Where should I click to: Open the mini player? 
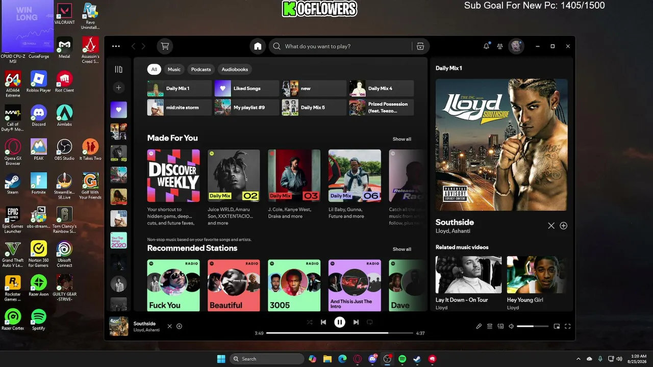click(x=557, y=326)
